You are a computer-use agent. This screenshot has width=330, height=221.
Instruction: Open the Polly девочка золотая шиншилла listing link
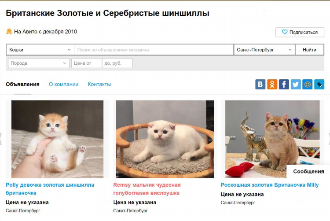point(50,189)
